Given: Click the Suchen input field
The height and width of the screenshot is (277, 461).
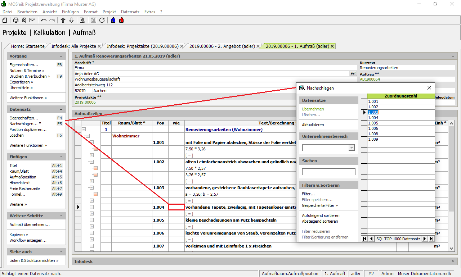Looking at the screenshot, I should click(328, 172).
